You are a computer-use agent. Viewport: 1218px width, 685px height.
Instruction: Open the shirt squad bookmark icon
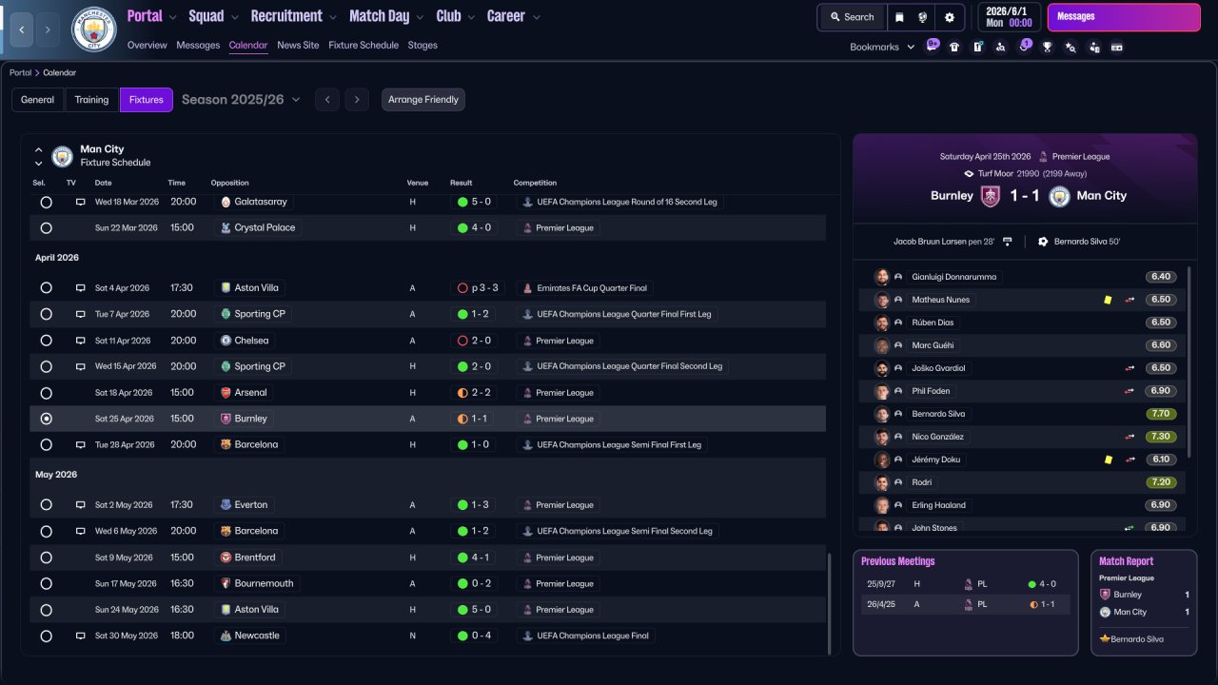point(954,47)
